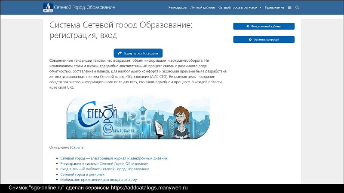Viewport: 344px width, 193px height.
Task: Open contents link Сетевой город в регионах
Action: click(x=82, y=175)
